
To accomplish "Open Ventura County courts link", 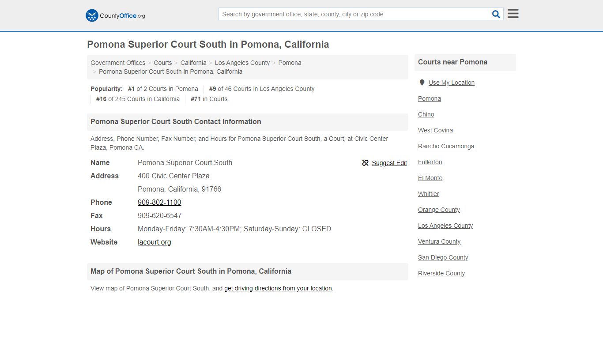I will click(439, 241).
